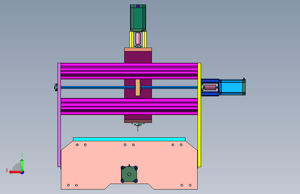Click the left yellow standoff under top motor
The width and height of the screenshot is (300, 194).
[x=131, y=40]
